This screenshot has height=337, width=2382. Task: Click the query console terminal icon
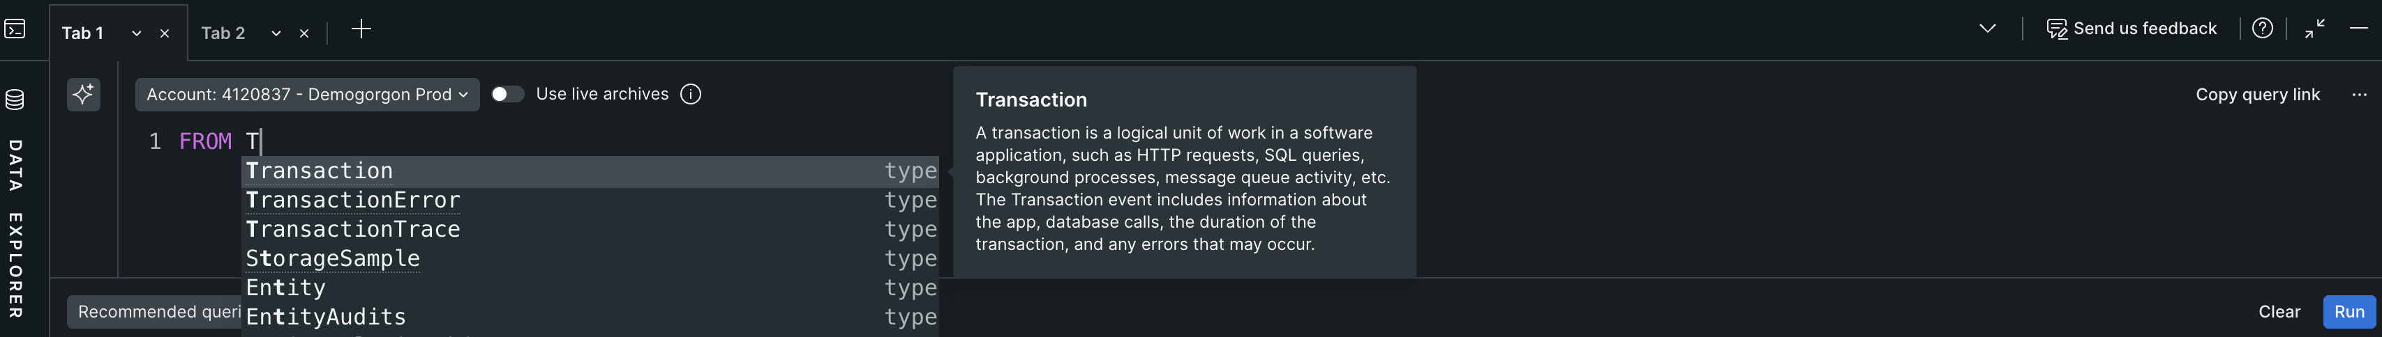tap(15, 29)
